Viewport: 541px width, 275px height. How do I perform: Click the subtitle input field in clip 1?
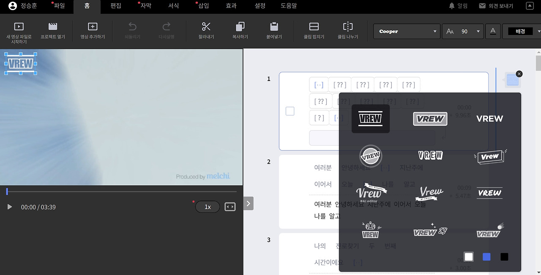[x=372, y=138]
